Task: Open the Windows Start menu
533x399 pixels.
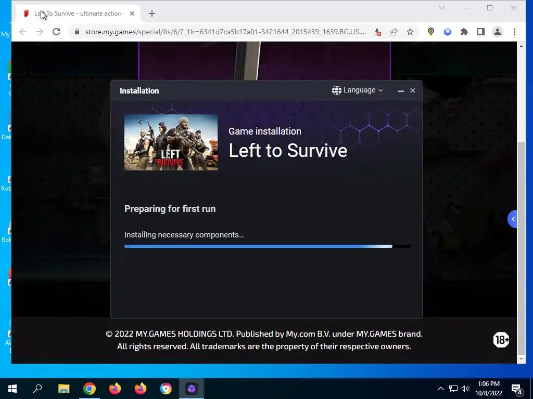Action: point(12,389)
